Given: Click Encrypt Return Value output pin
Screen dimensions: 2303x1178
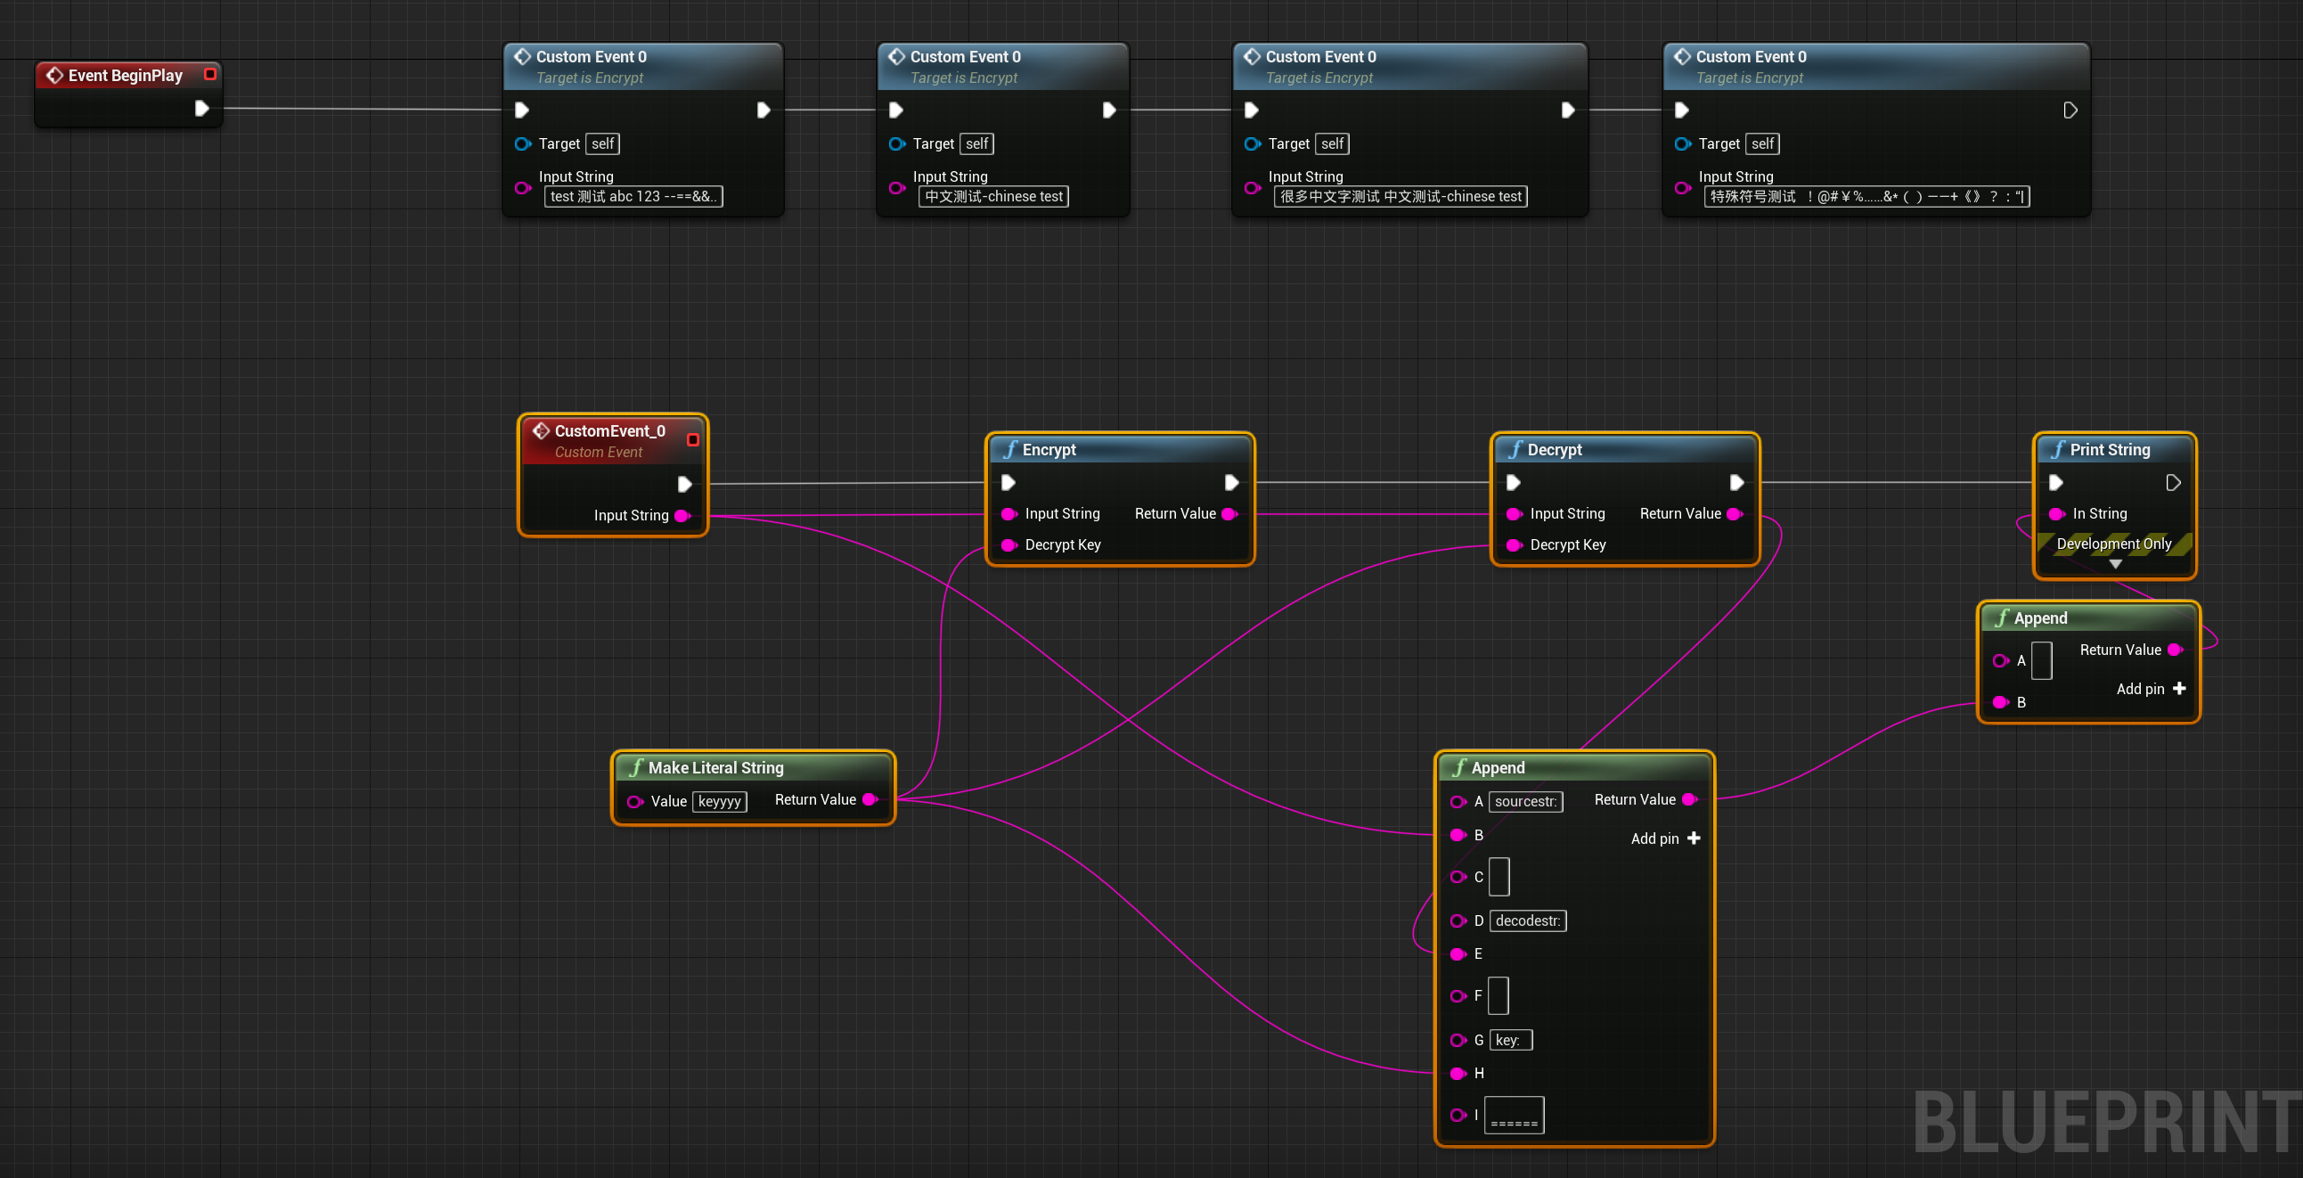Looking at the screenshot, I should [1229, 513].
